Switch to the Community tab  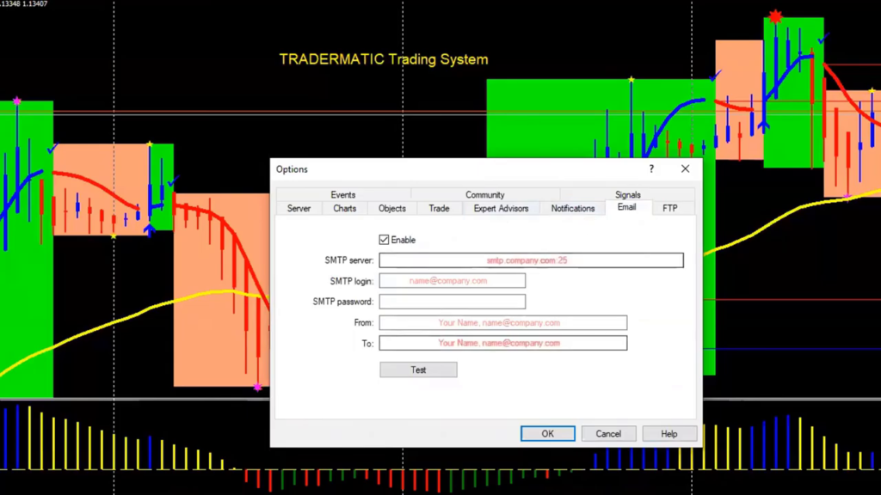(484, 195)
